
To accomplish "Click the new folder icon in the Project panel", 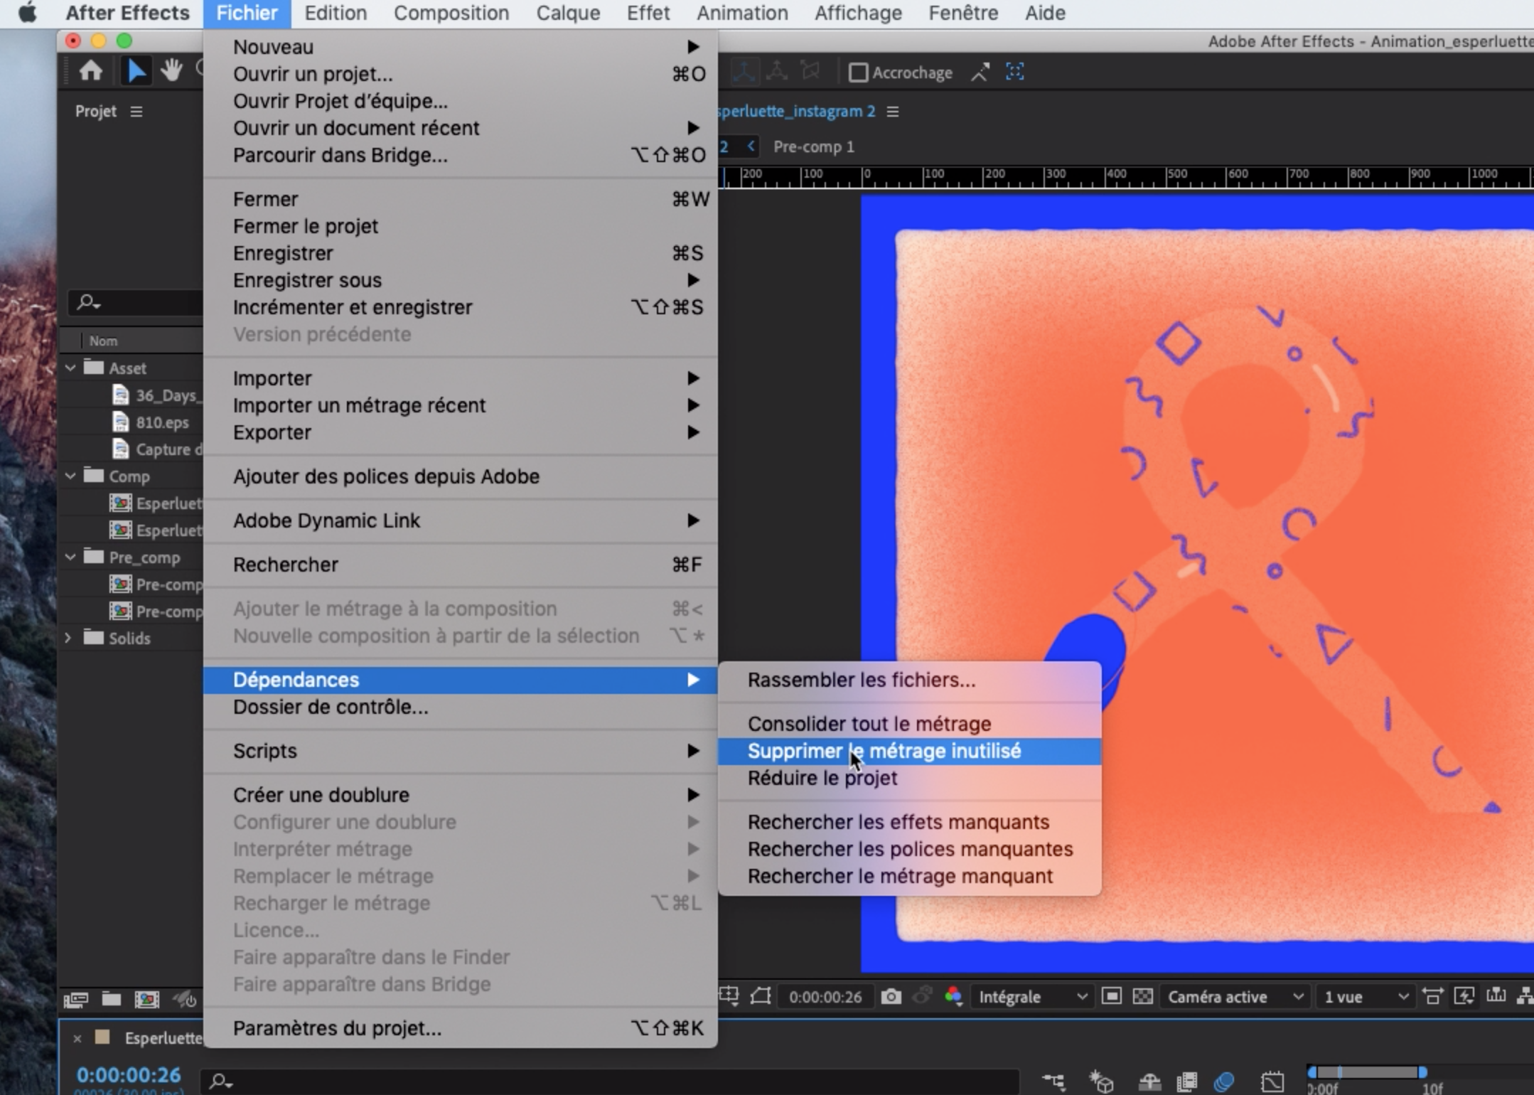I will point(112,999).
